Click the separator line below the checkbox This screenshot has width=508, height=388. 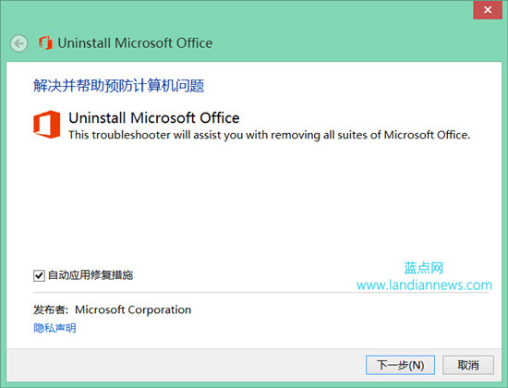click(x=260, y=292)
